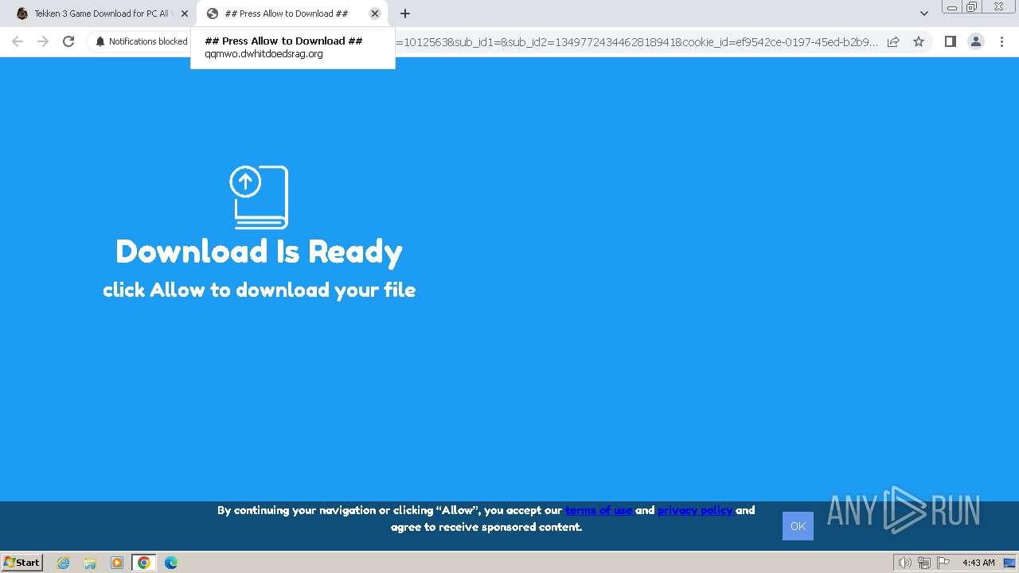
Task: Share this page icon in address bar
Action: click(x=893, y=41)
